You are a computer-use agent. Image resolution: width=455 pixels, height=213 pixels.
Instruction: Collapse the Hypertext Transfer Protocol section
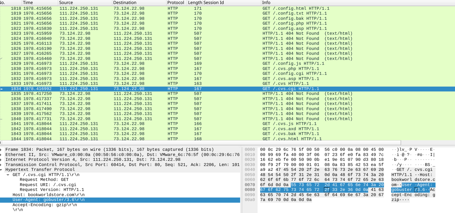point(1,170)
